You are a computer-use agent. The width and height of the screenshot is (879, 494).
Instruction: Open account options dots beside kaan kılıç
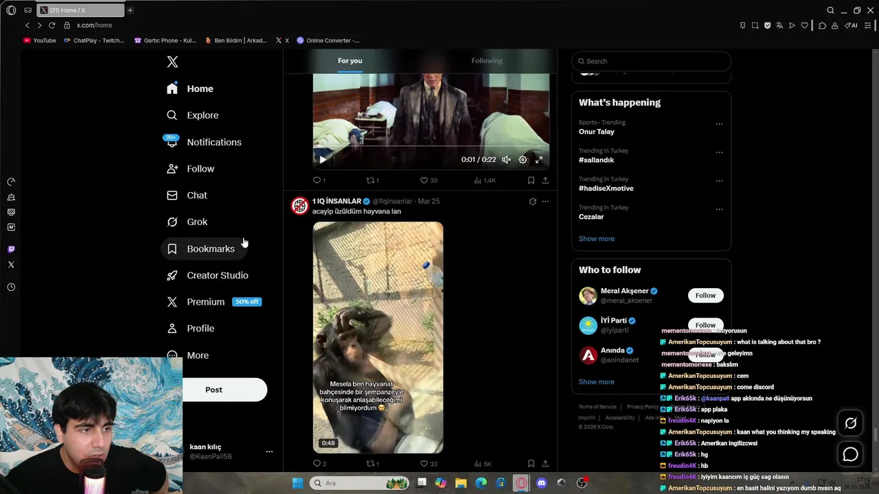click(269, 451)
